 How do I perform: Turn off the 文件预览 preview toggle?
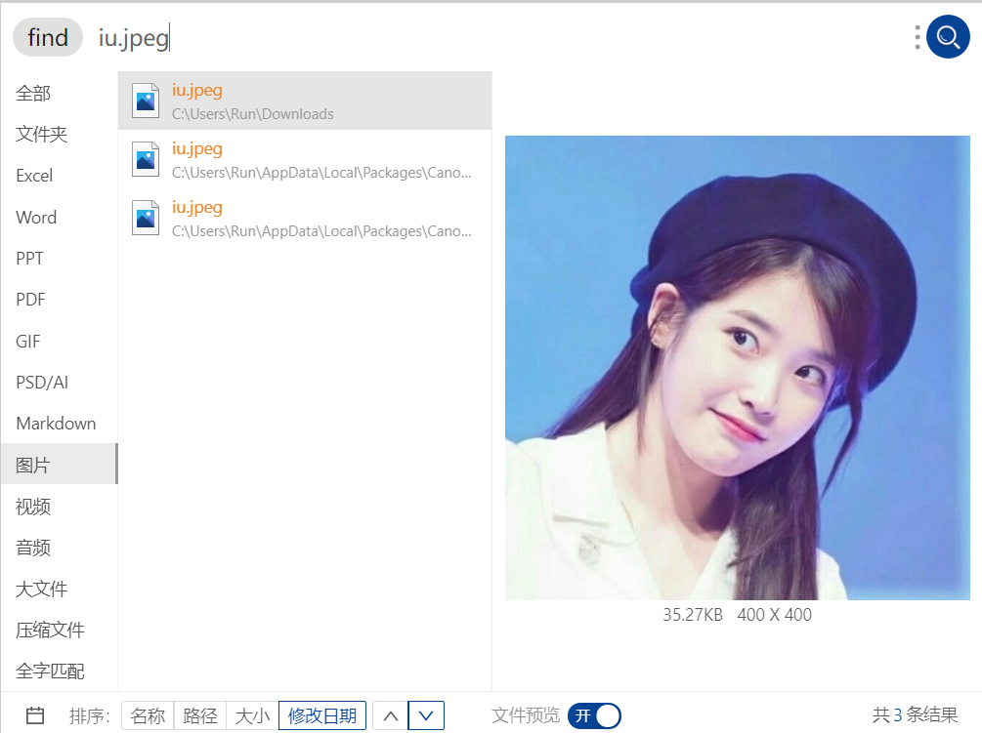pyautogui.click(x=594, y=715)
